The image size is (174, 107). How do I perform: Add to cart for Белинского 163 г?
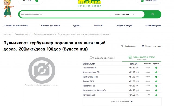pyautogui.click(x=156, y=77)
